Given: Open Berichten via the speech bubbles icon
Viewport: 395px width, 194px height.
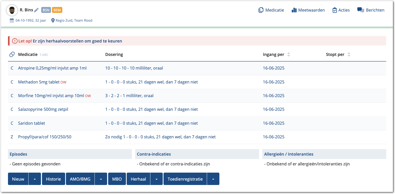Looking at the screenshot, I should [x=360, y=10].
